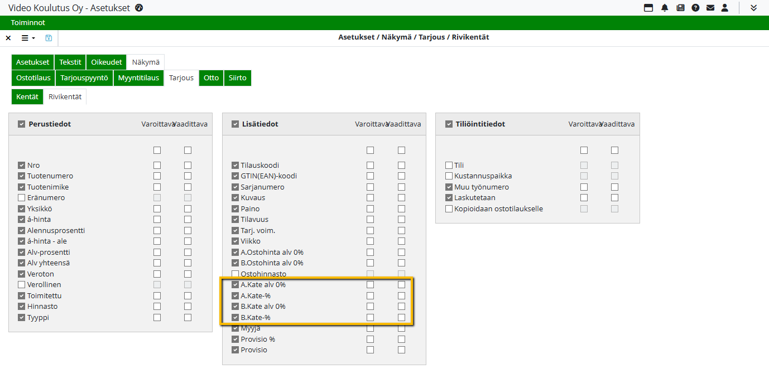This screenshot has width=769, height=388.
Task: Switch to the Myyntitilaus tab
Action: click(138, 78)
